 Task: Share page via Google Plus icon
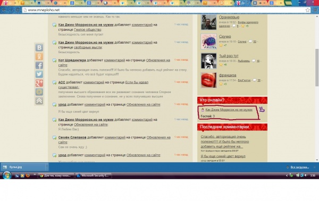click(x=39, y=83)
